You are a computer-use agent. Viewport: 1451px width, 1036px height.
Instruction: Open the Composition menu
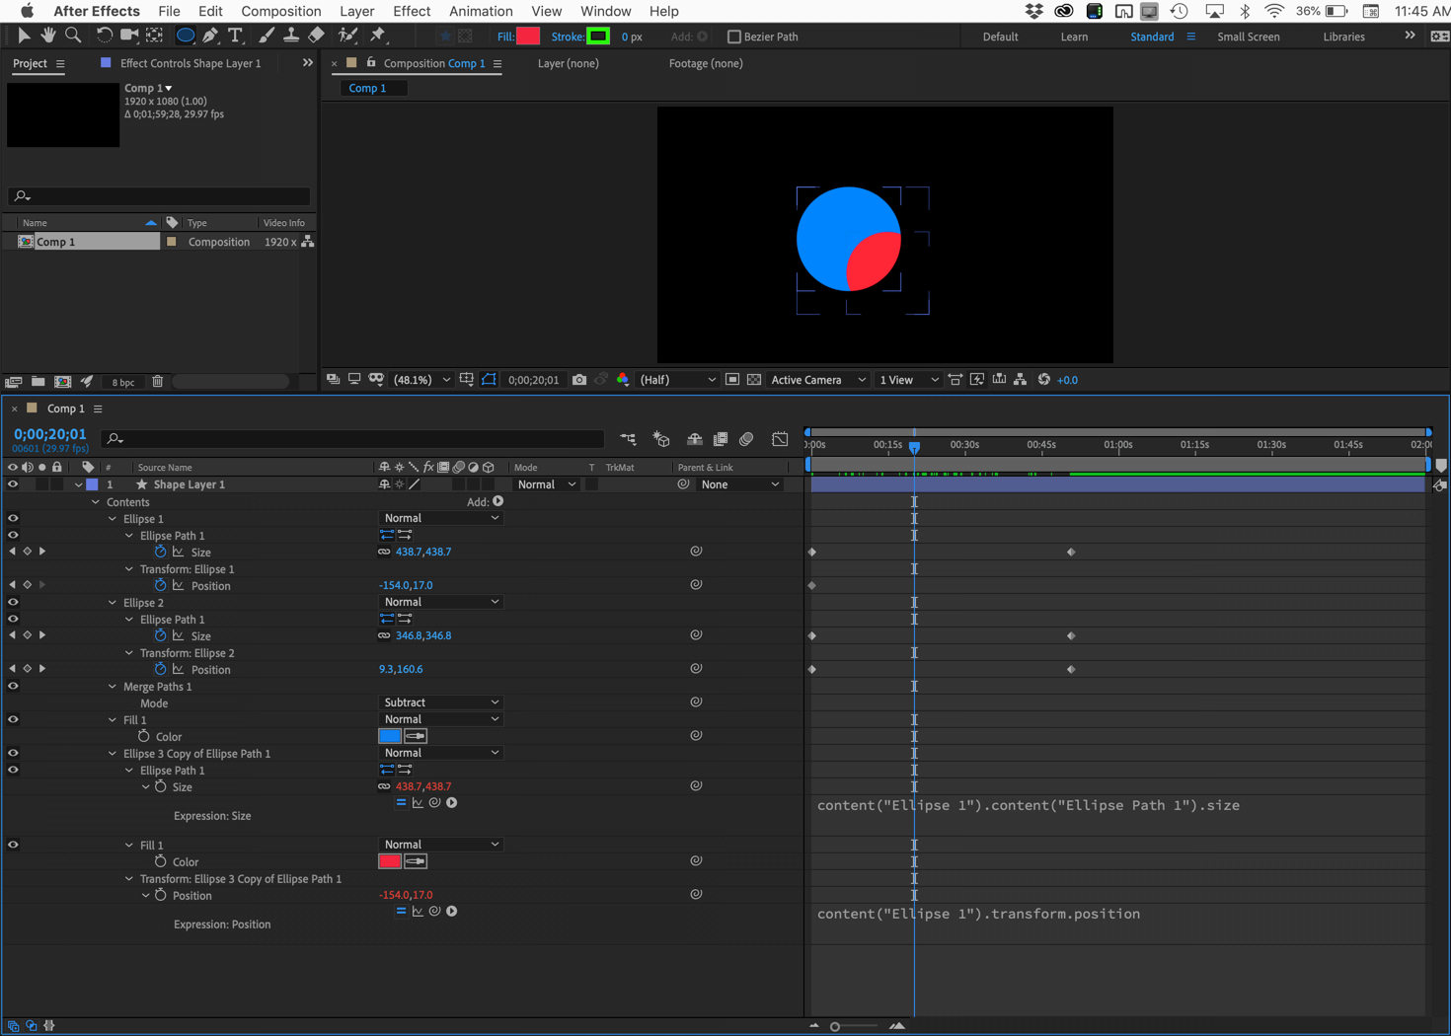[280, 11]
